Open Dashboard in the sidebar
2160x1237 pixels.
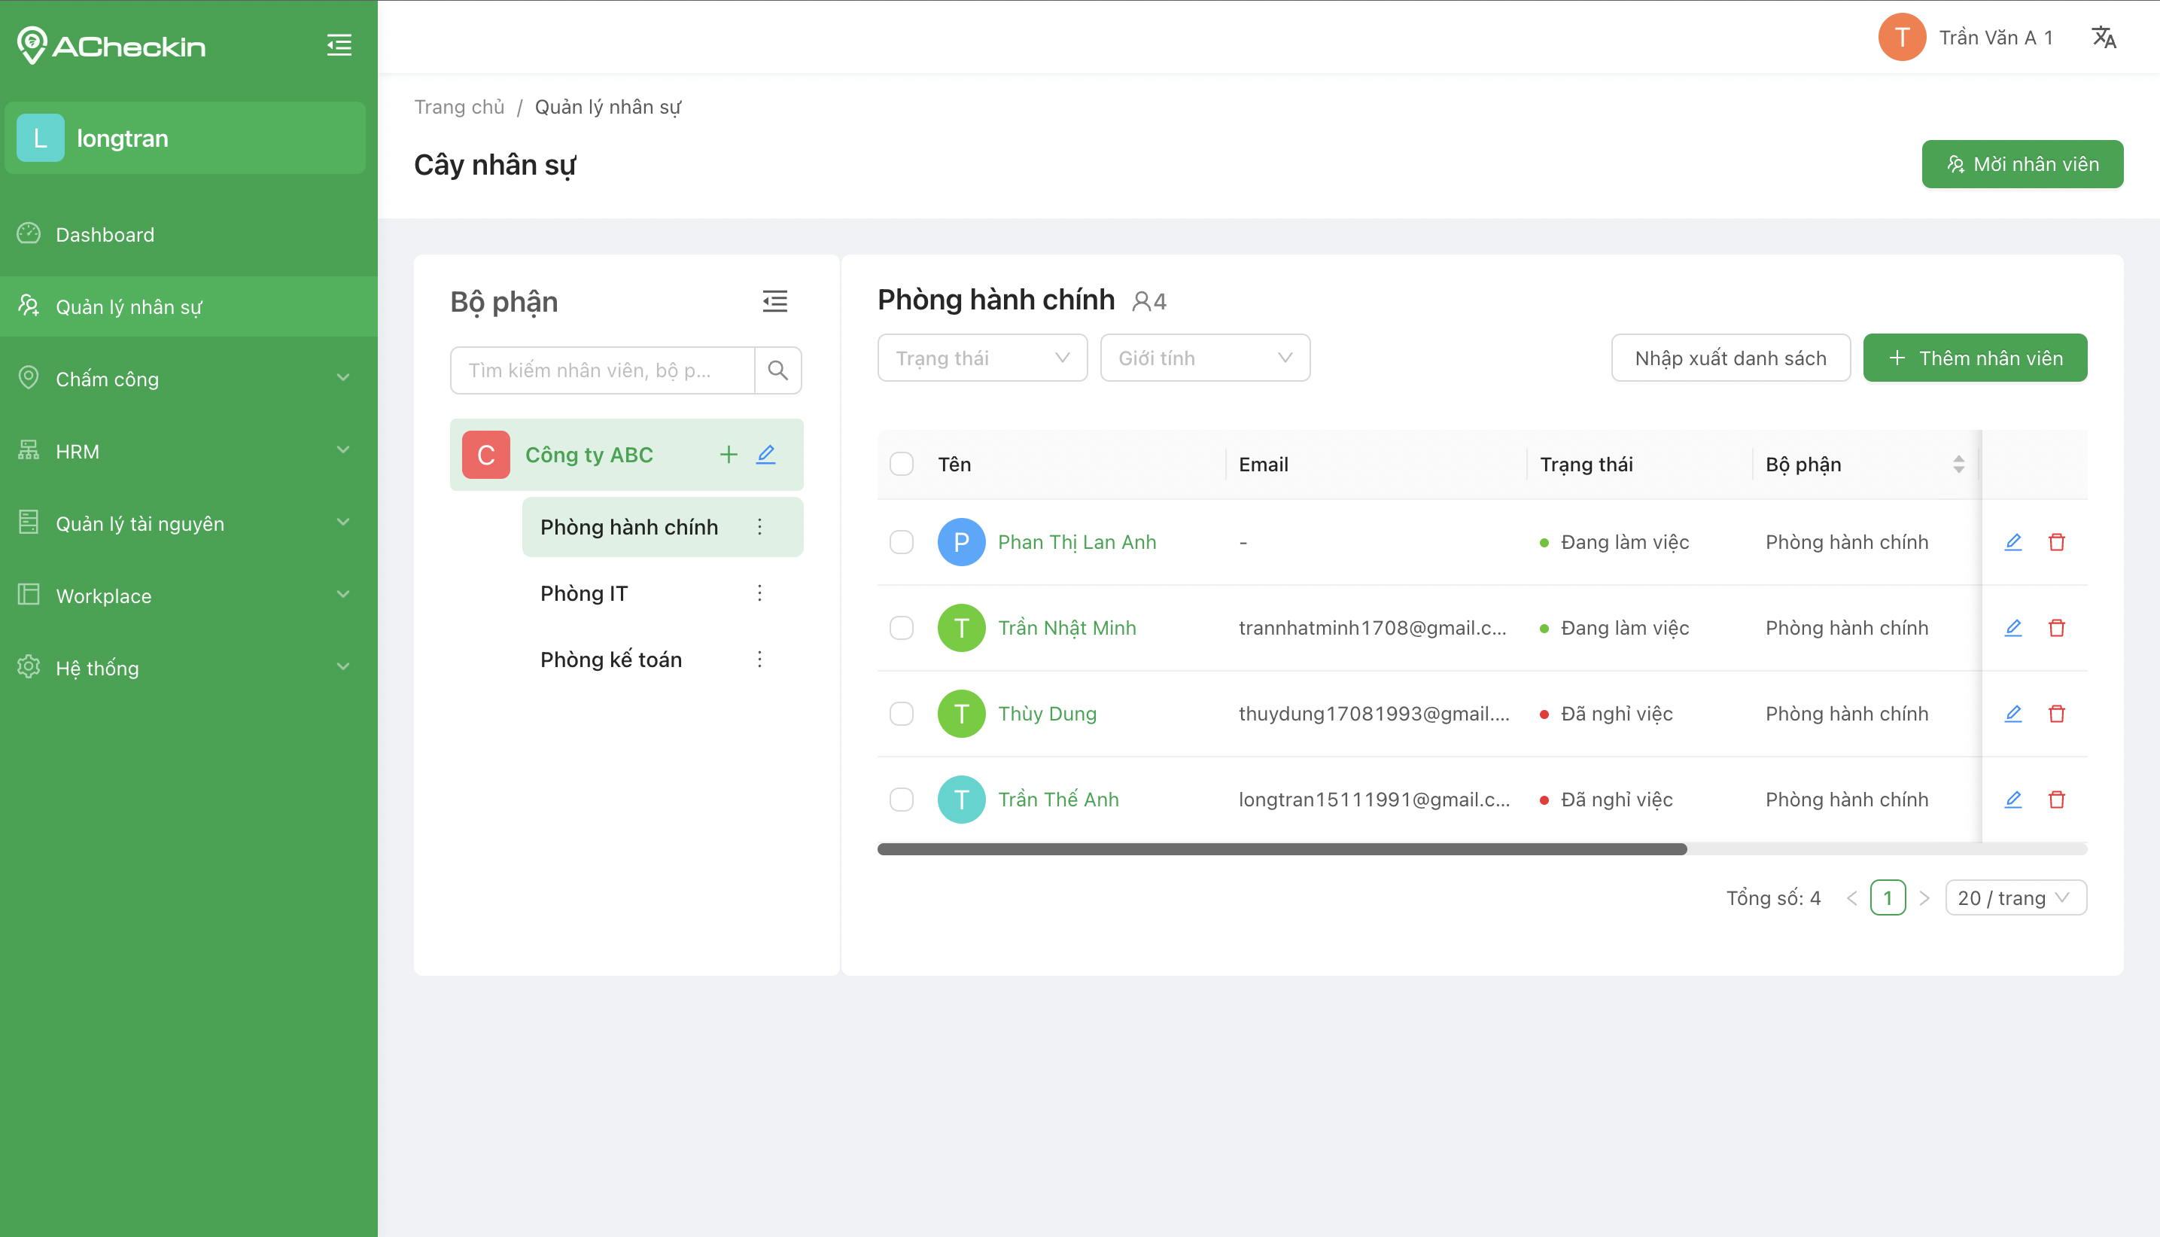pyautogui.click(x=105, y=234)
